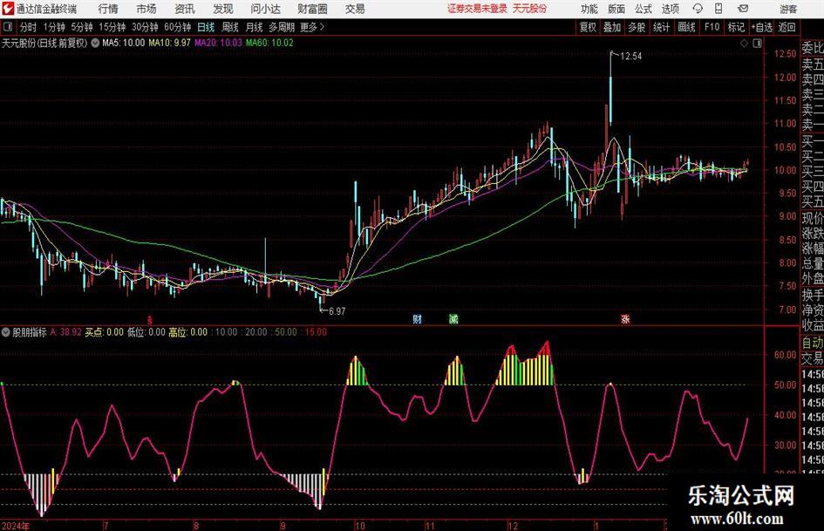Click the 天元股份(日线 前复权) chart title
This screenshot has height=531, width=824.
[44, 43]
